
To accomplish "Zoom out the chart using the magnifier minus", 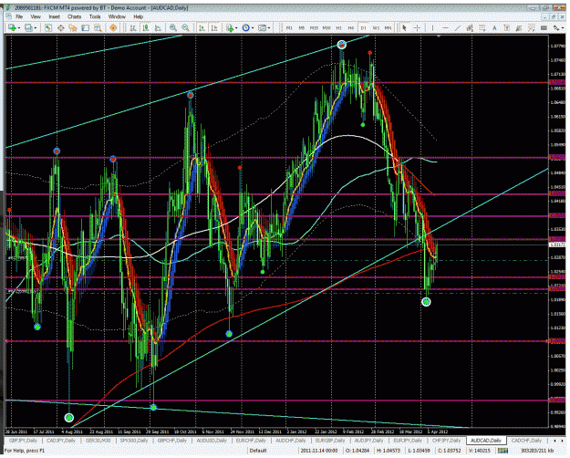I will coord(185,28).
